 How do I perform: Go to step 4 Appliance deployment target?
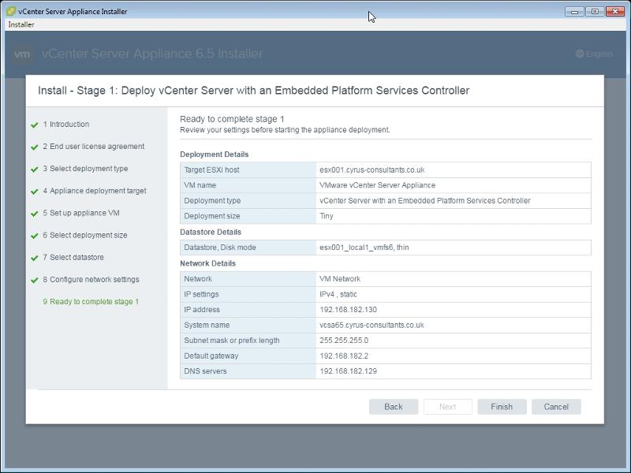coord(95,191)
